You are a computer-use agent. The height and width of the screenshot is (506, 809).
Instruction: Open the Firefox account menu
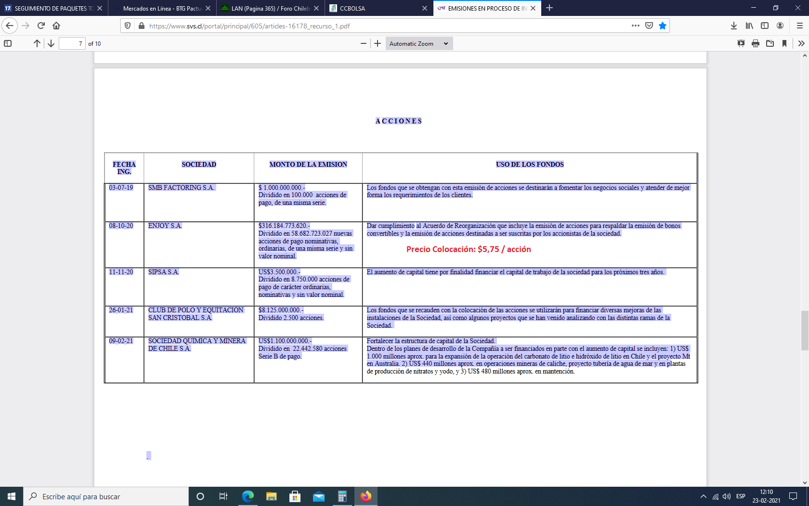tap(780, 26)
